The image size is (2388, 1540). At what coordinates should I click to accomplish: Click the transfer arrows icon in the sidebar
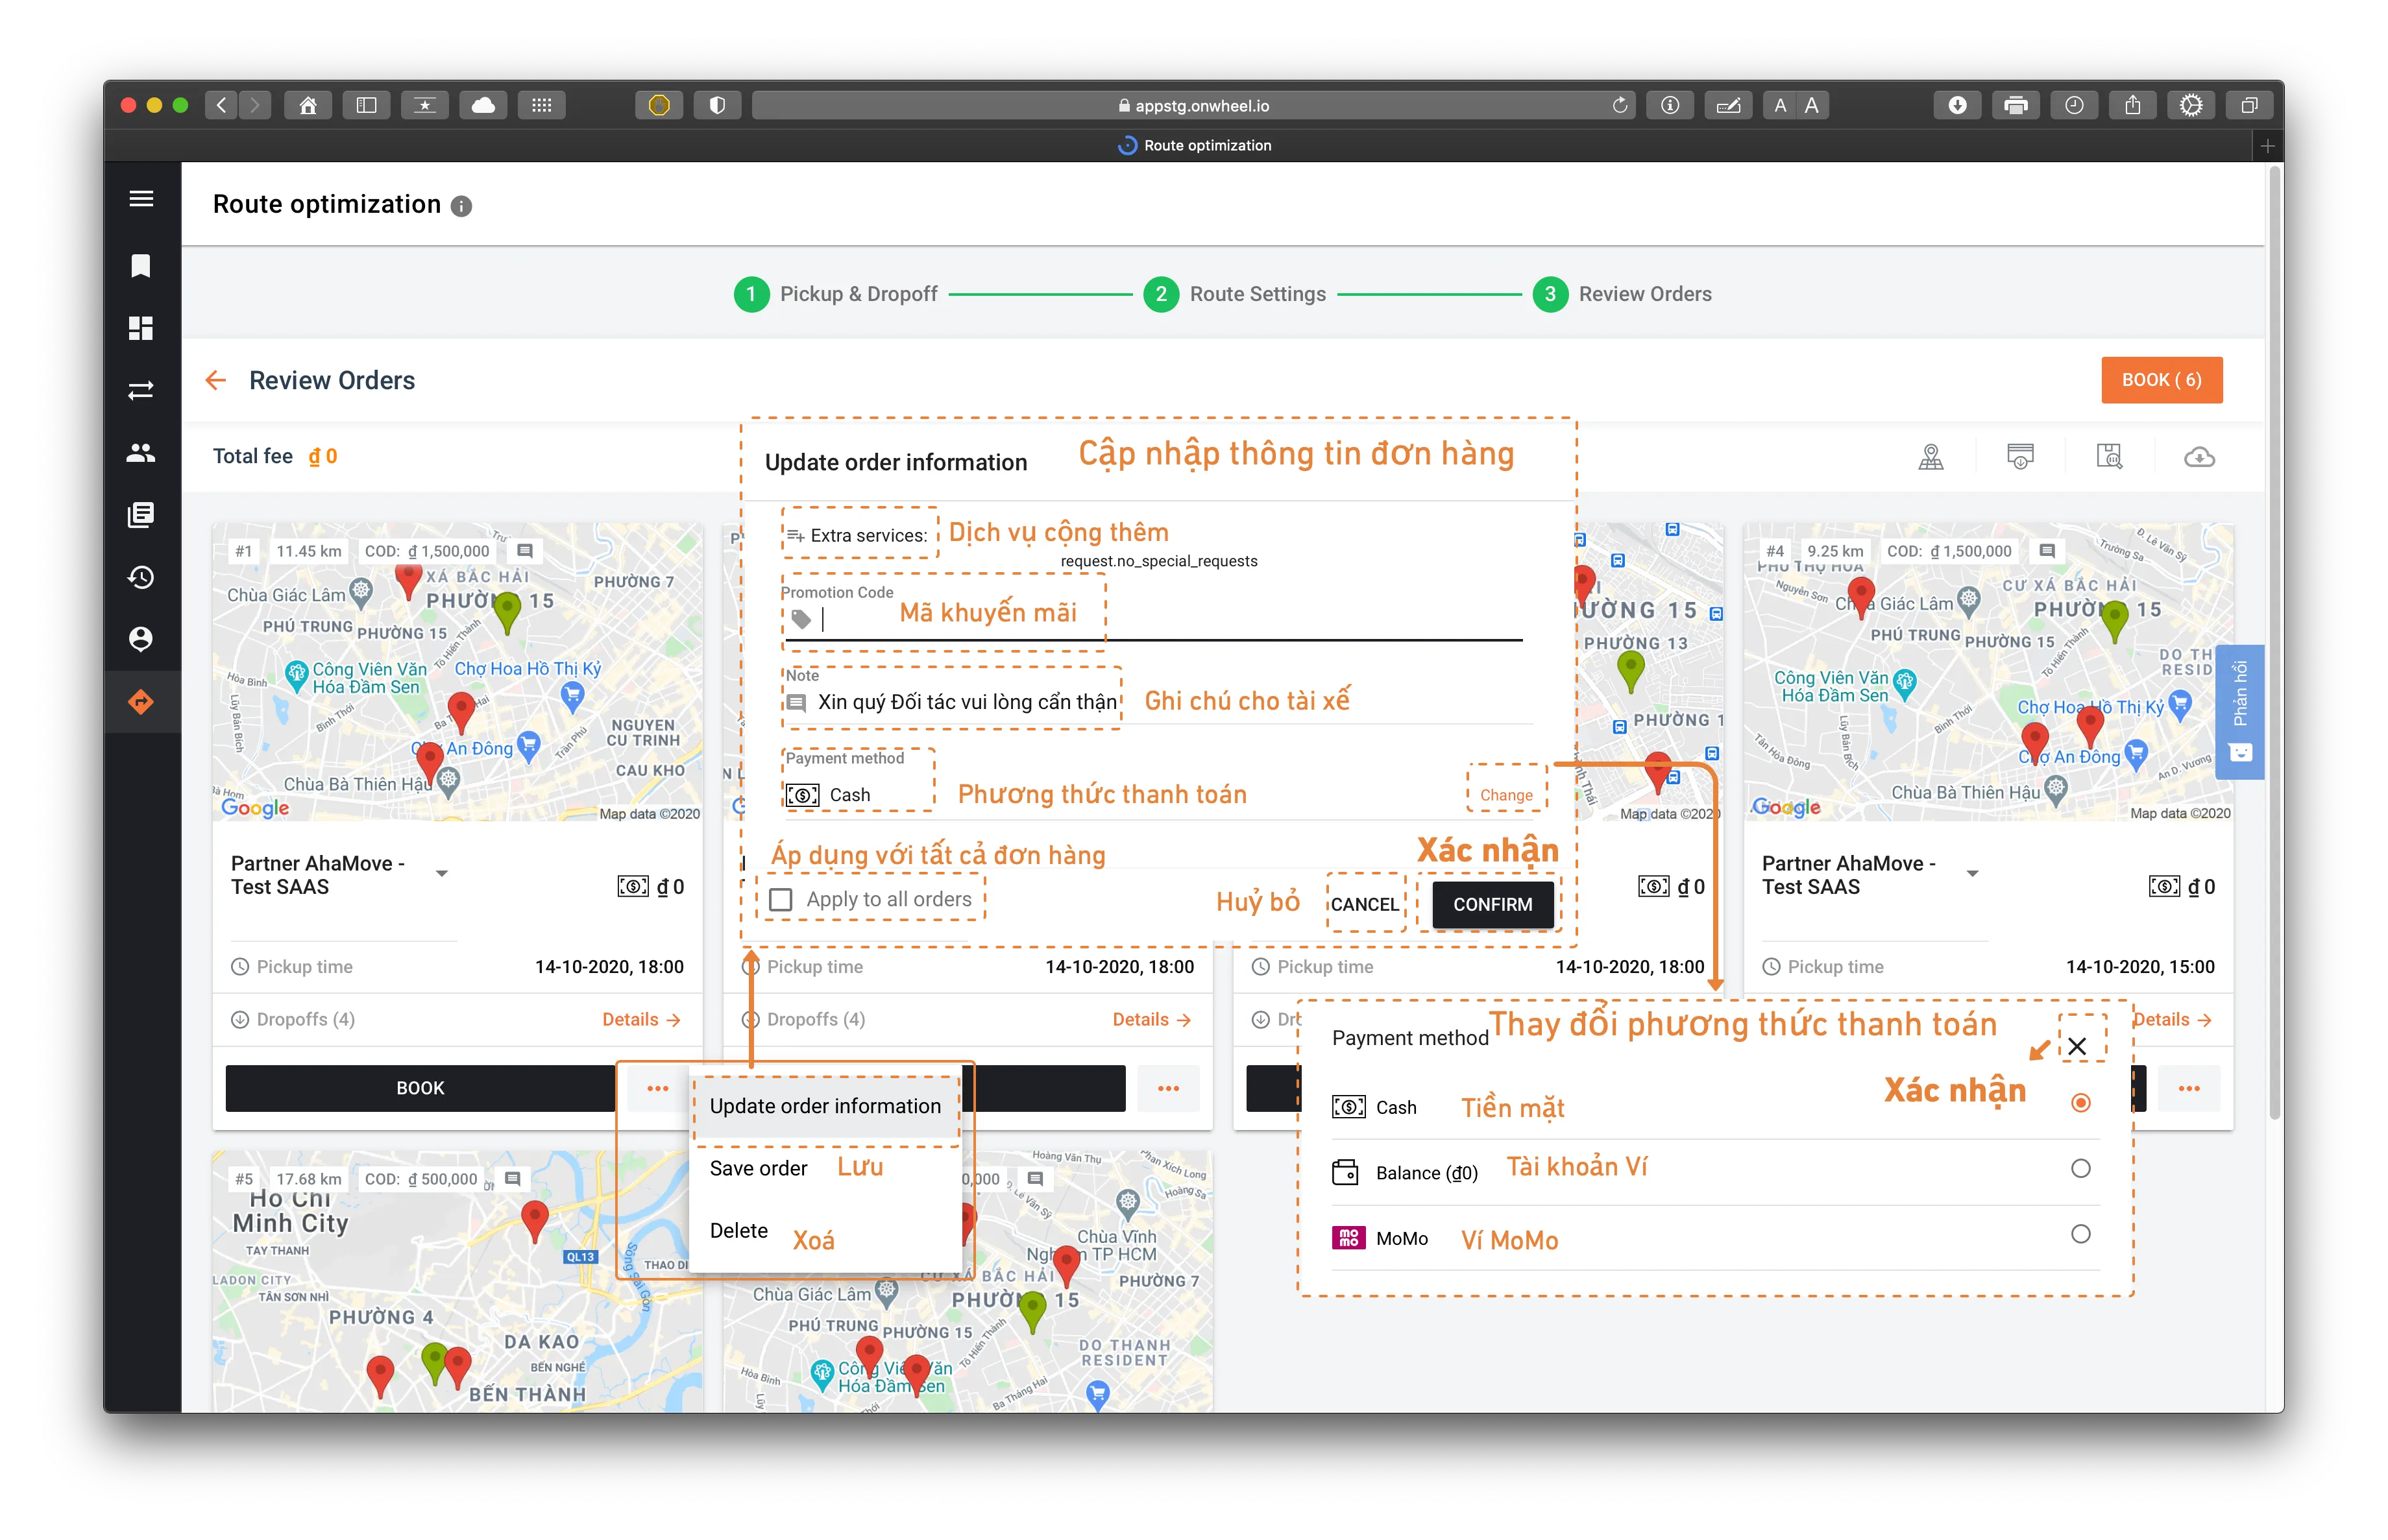[141, 390]
